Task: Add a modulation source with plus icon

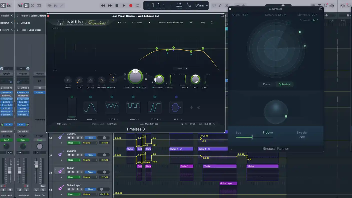Action: coord(191,107)
